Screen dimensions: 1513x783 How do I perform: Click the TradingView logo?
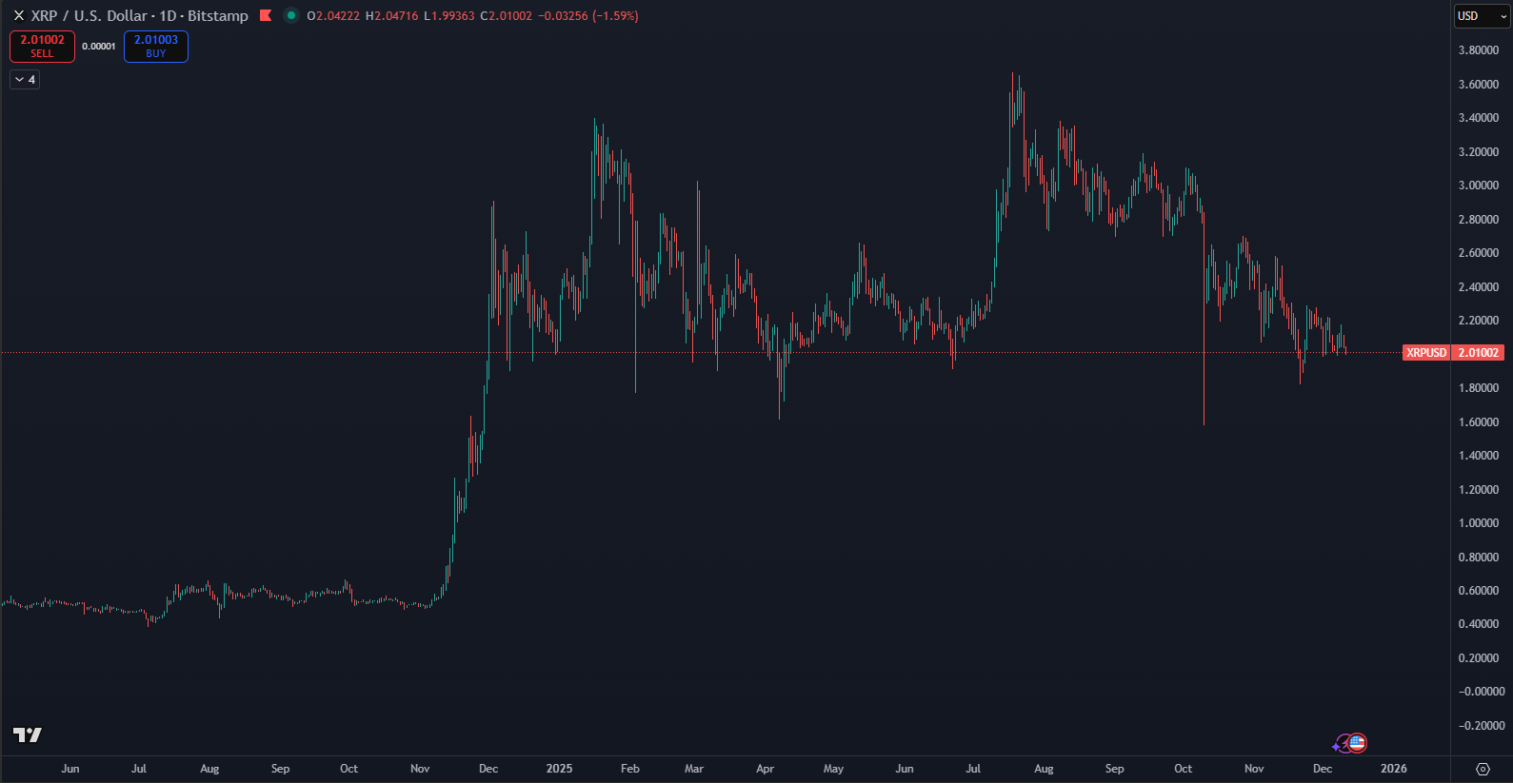click(28, 734)
